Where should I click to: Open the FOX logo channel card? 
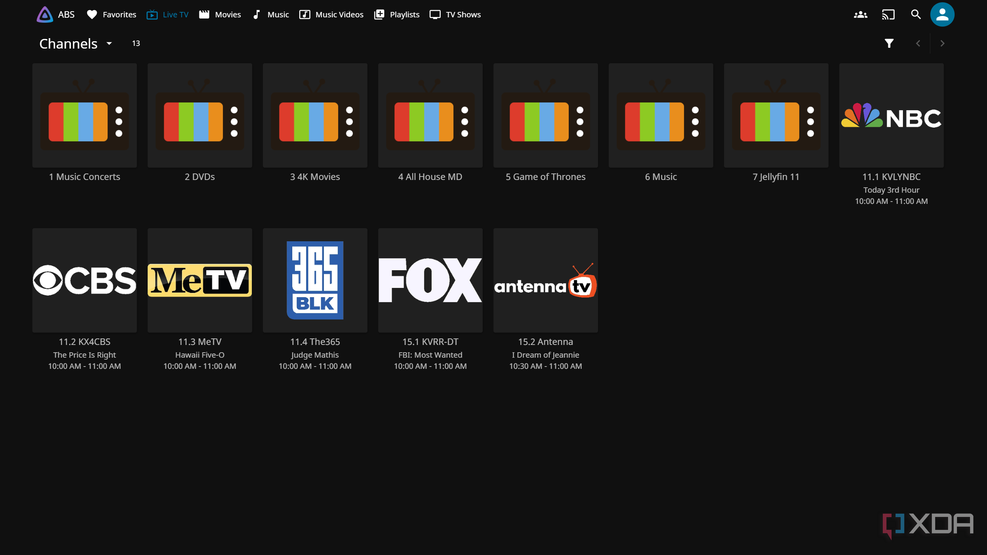430,280
